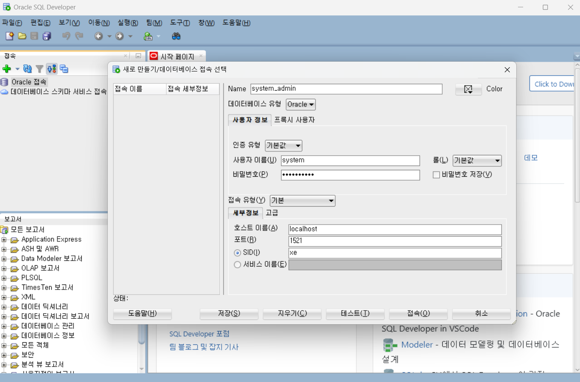Click the Forward navigation arrow icon
Image resolution: width=580 pixels, height=382 pixels.
coord(120,36)
